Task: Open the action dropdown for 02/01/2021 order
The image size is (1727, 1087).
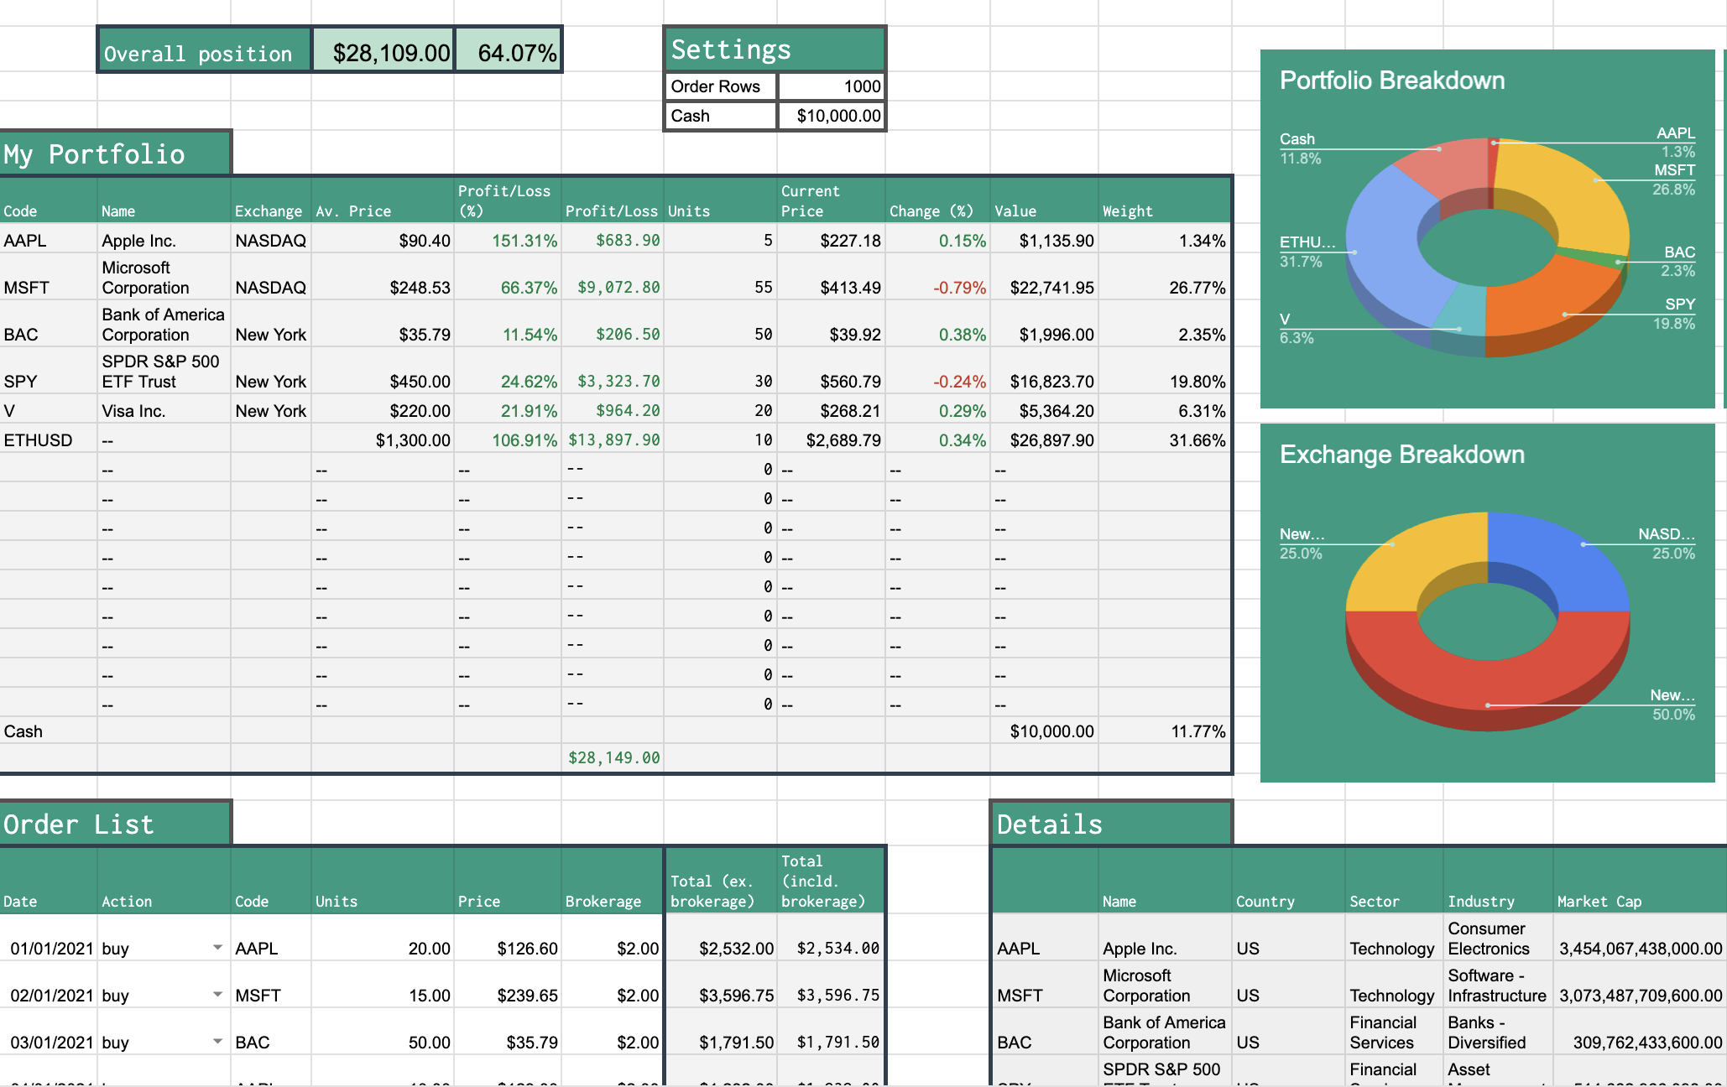Action: [x=217, y=995]
